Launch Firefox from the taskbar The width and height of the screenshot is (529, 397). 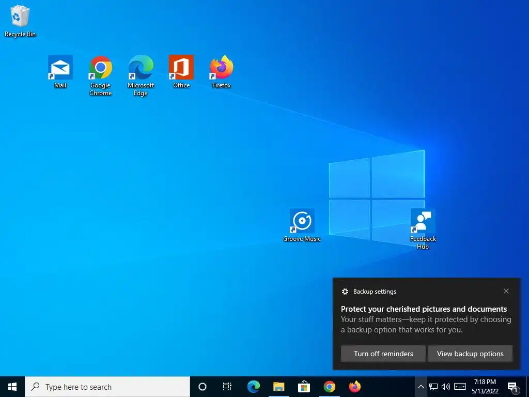pyautogui.click(x=354, y=387)
